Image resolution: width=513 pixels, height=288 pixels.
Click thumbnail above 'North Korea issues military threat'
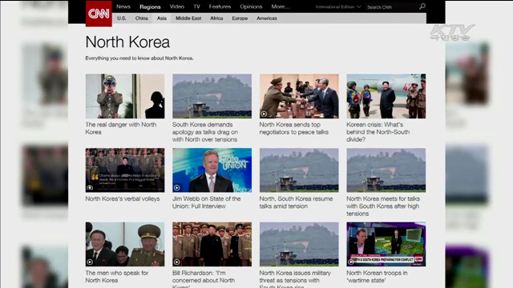(x=299, y=244)
